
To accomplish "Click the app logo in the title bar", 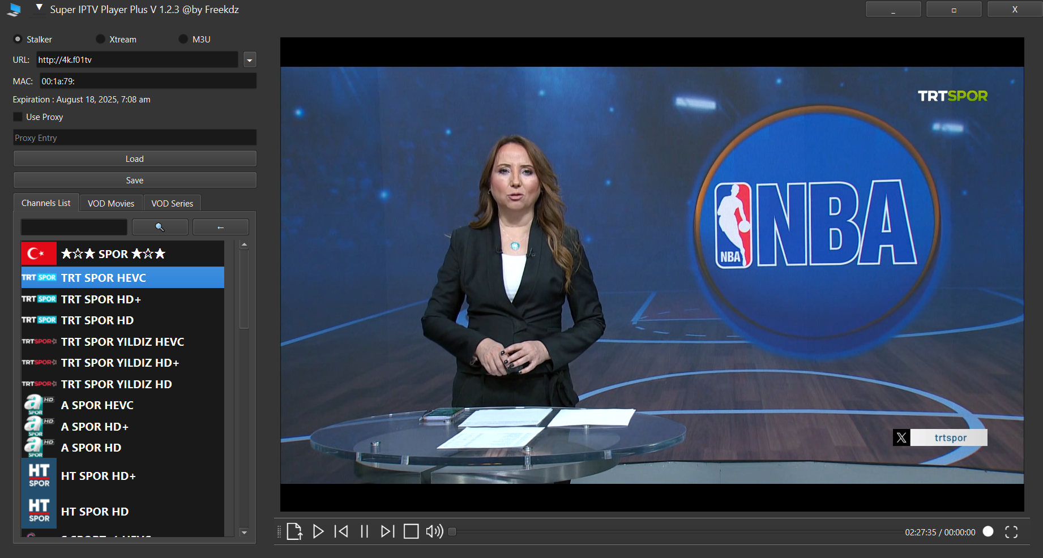I will point(15,9).
